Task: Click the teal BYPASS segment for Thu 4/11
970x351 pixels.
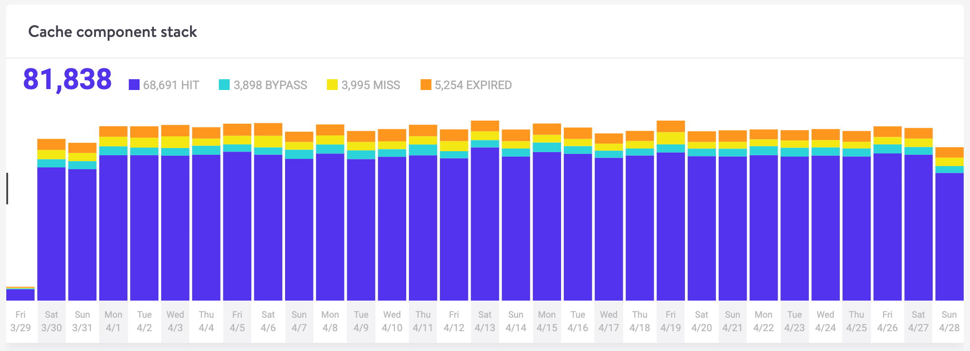Action: 423,150
